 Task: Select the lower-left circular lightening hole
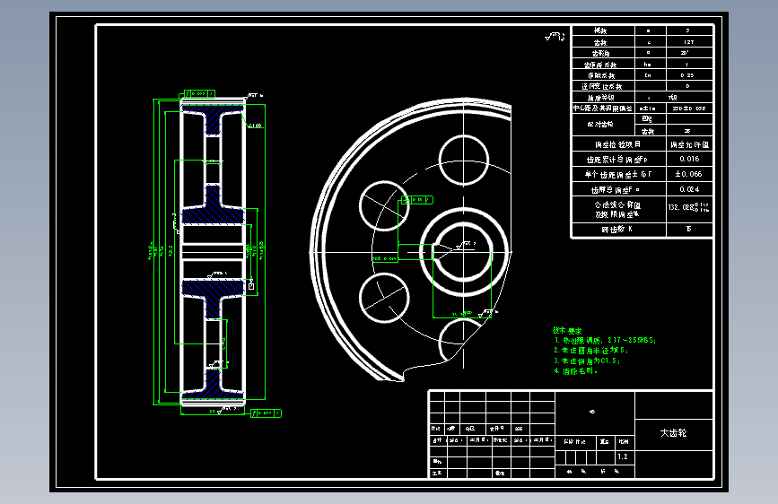[384, 298]
